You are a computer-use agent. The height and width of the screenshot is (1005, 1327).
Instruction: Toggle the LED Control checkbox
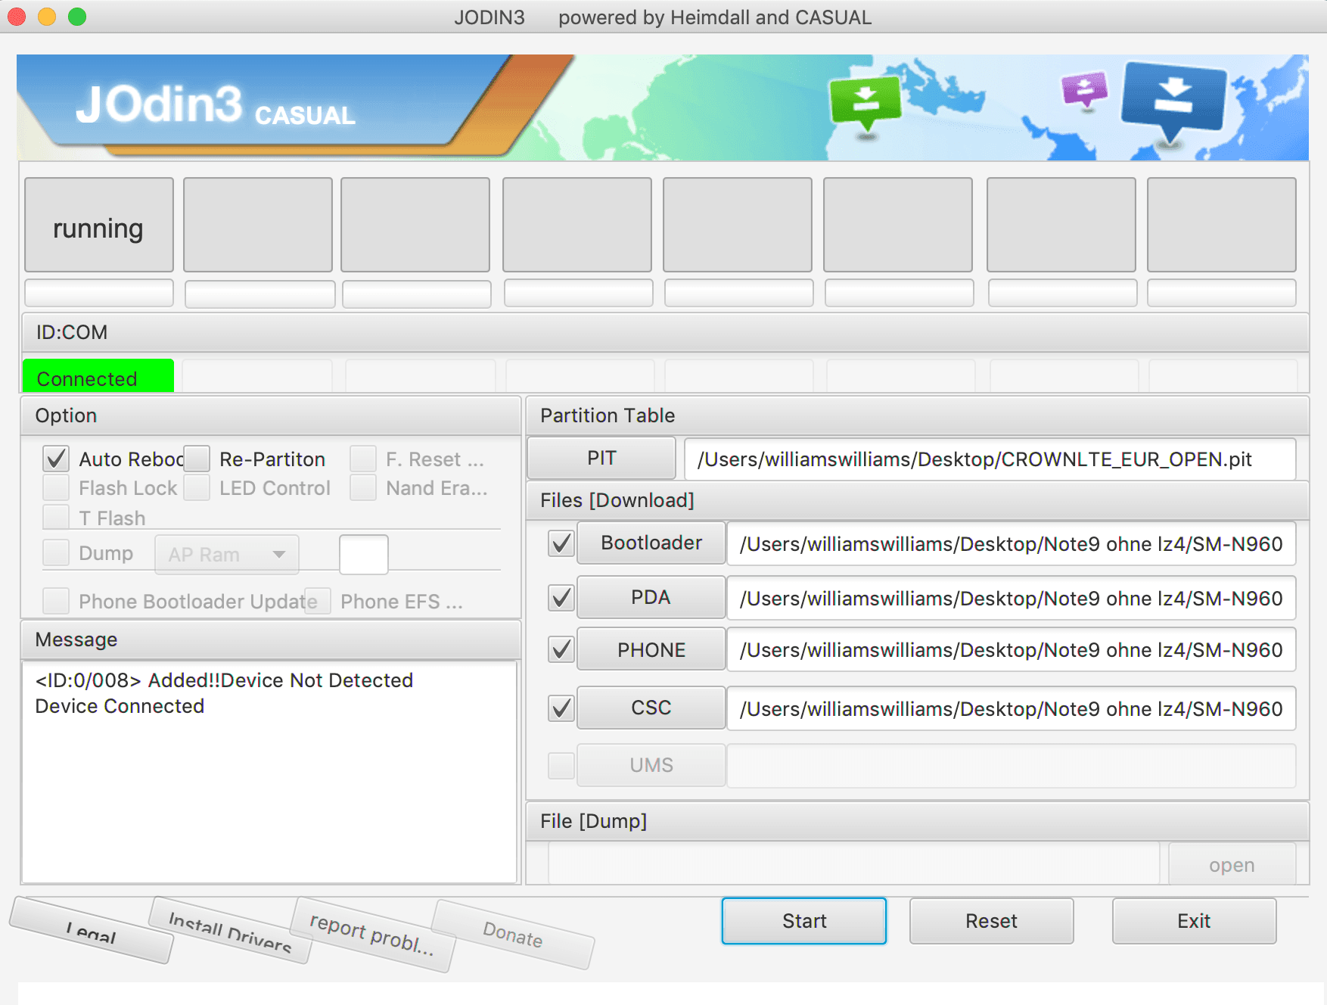[x=197, y=487]
